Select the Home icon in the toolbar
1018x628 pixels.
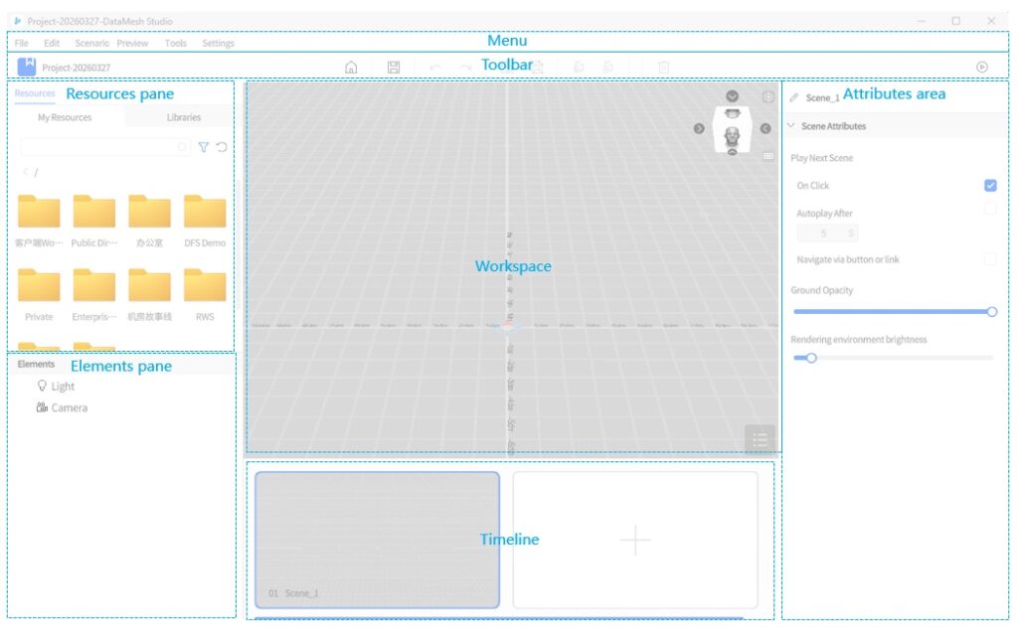[351, 65]
